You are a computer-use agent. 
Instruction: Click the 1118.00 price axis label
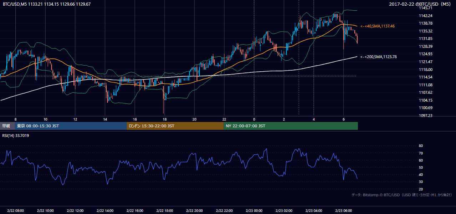[x=426, y=70]
